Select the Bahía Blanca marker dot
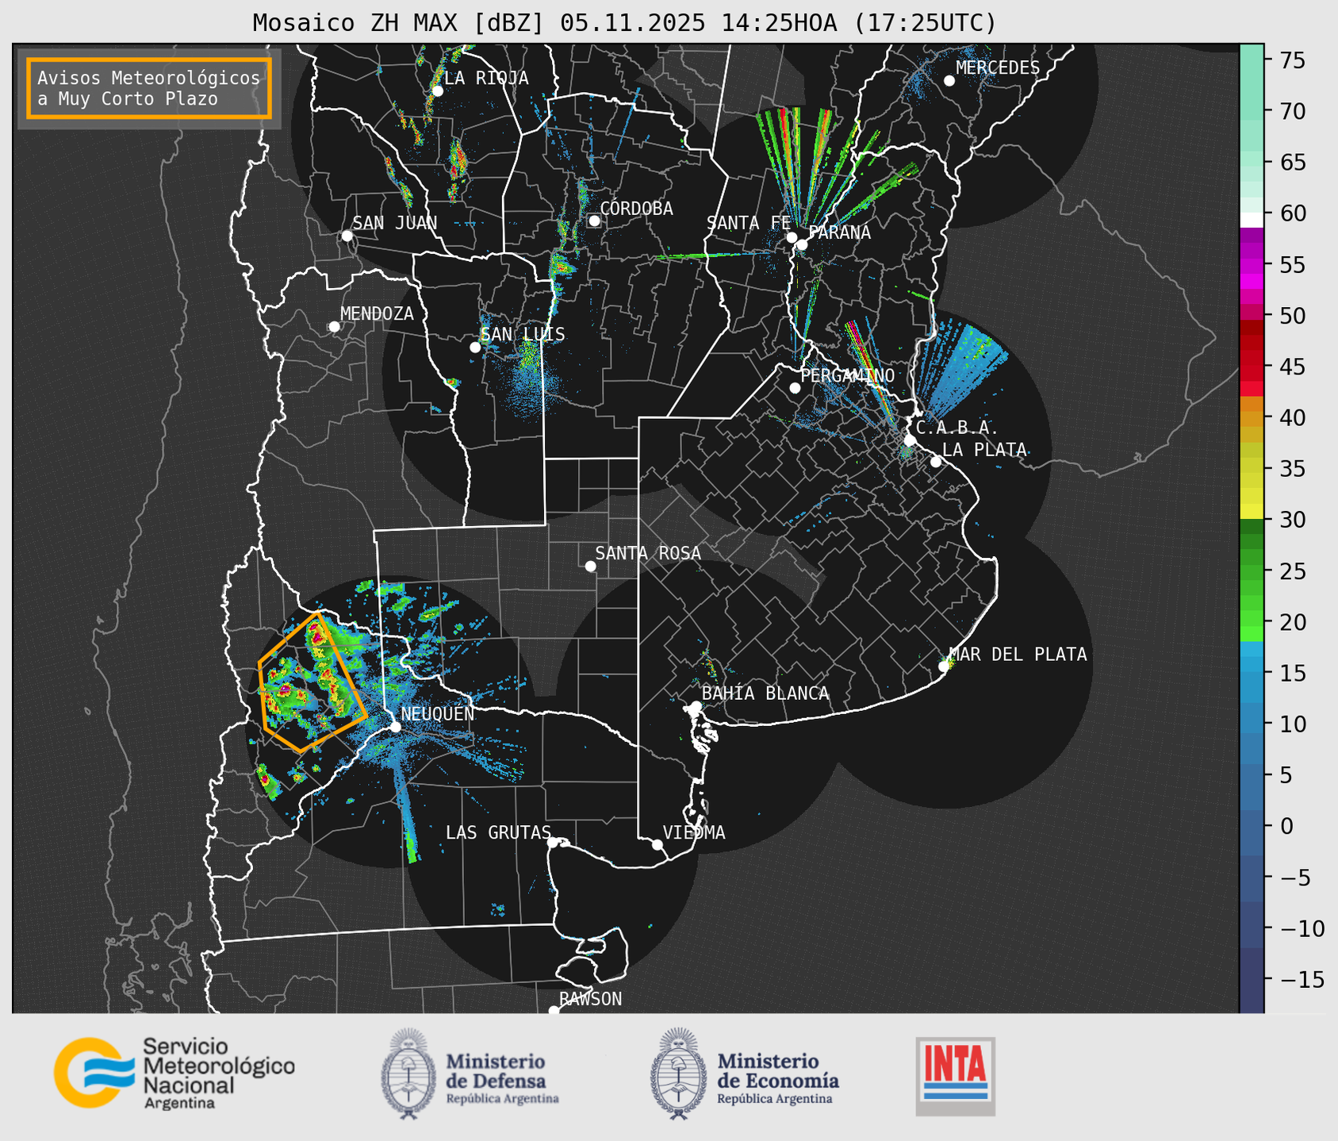This screenshot has width=1338, height=1141. [x=696, y=706]
